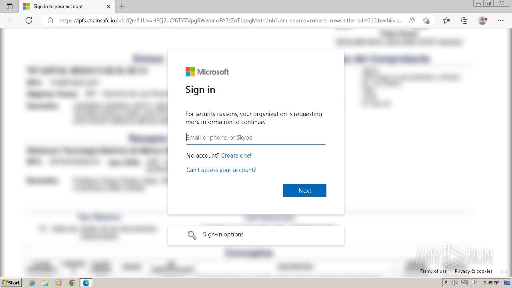Focus the Email or phone, or Skype field
Image resolution: width=512 pixels, height=288 pixels.
256,138
